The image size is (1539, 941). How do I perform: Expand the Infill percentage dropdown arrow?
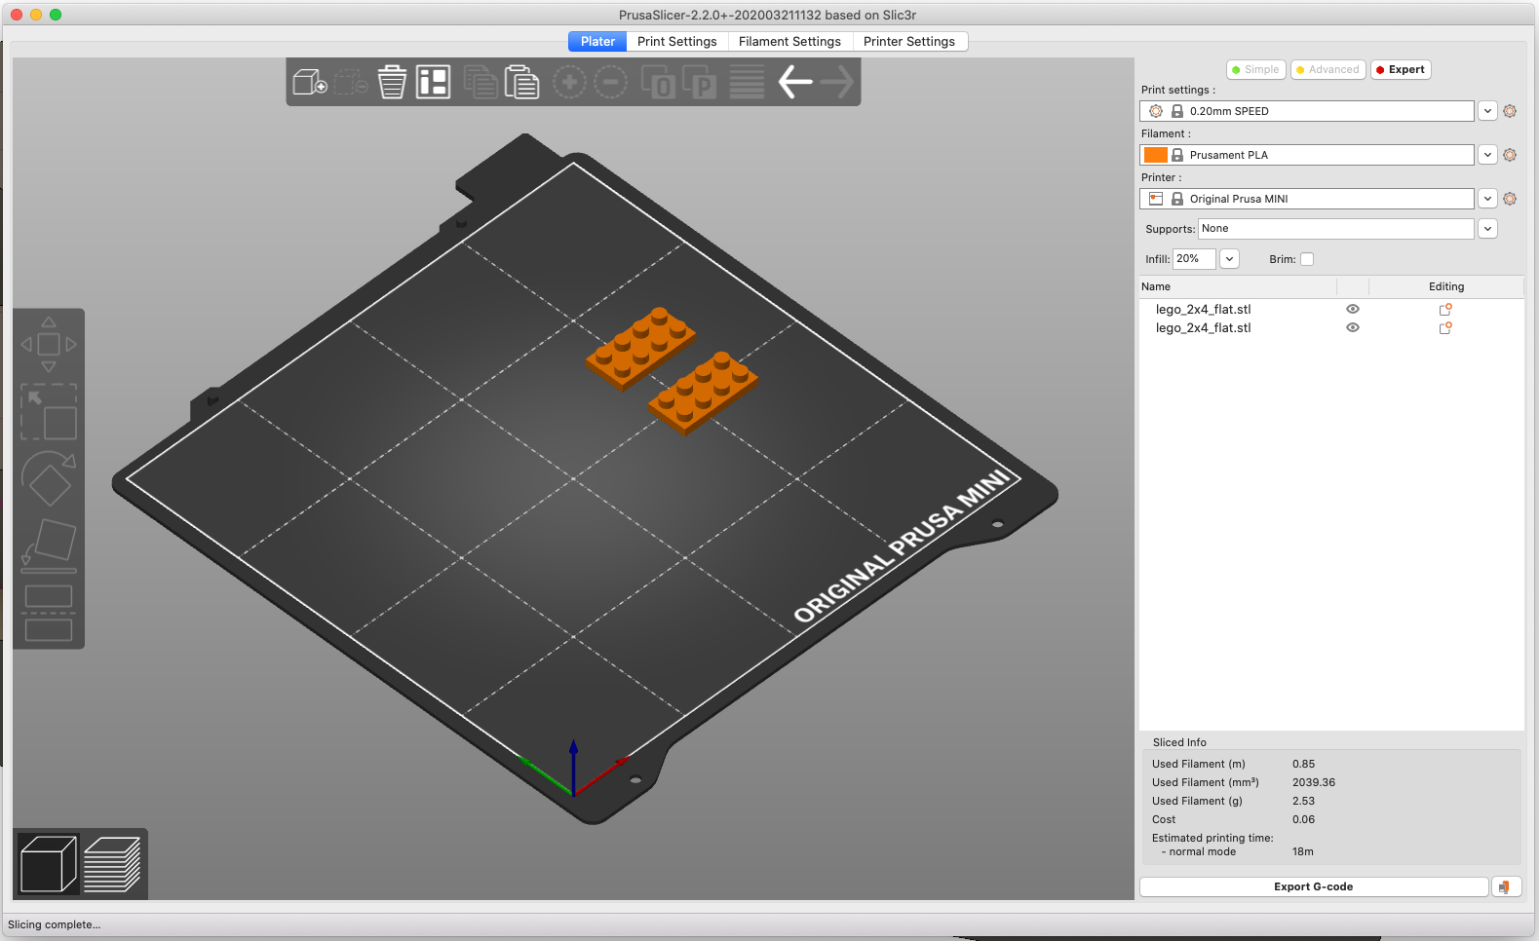pos(1229,259)
